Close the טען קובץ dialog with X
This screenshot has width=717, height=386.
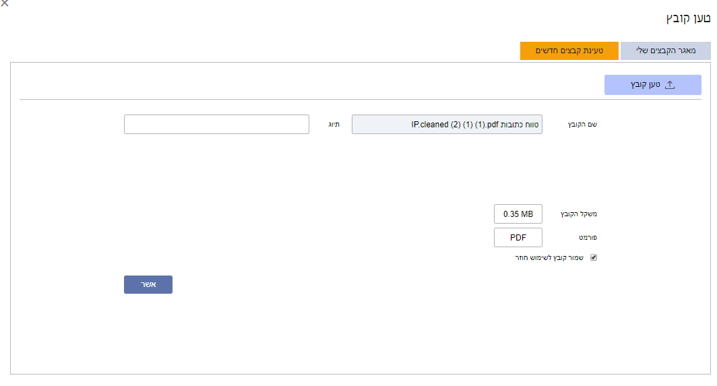click(x=5, y=3)
